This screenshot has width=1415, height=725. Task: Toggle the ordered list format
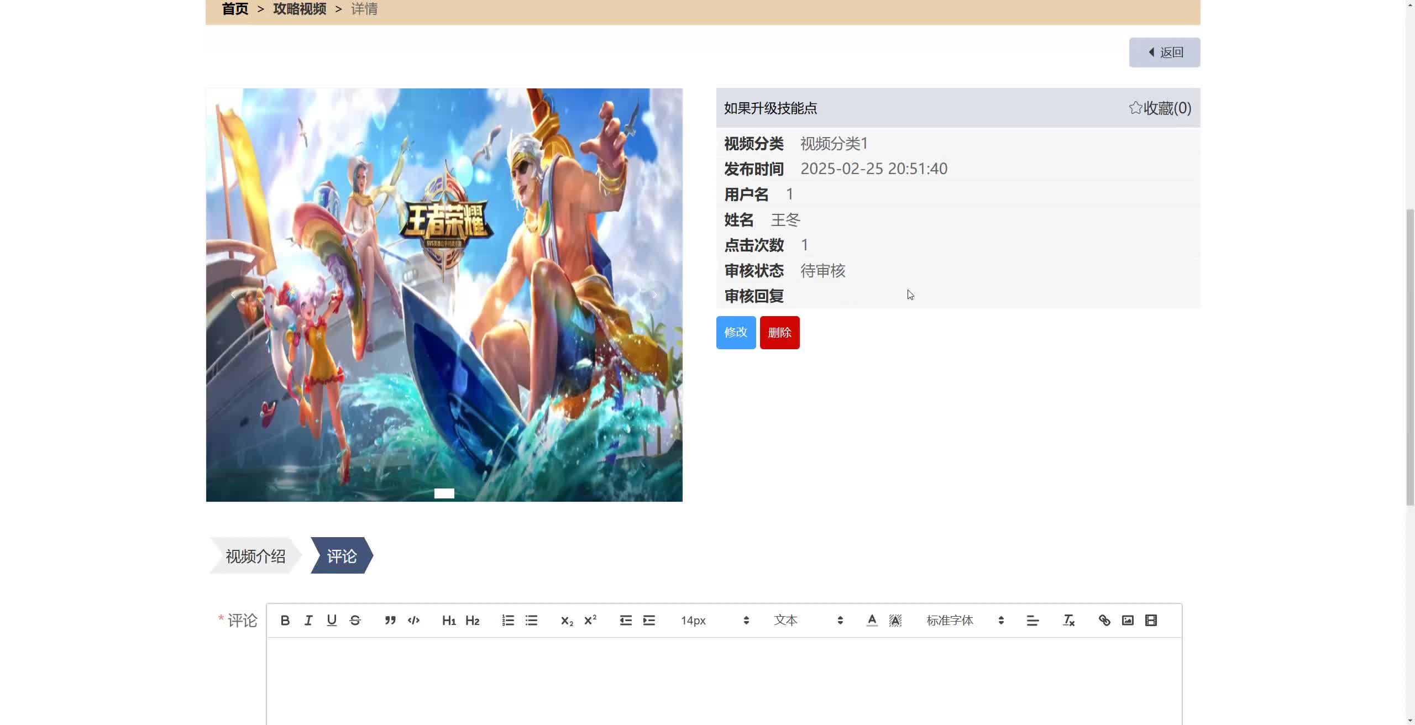pyautogui.click(x=507, y=620)
